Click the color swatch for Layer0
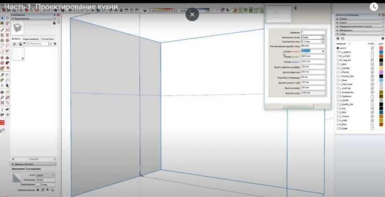Viewport: 385px width, 197px height. [381, 48]
